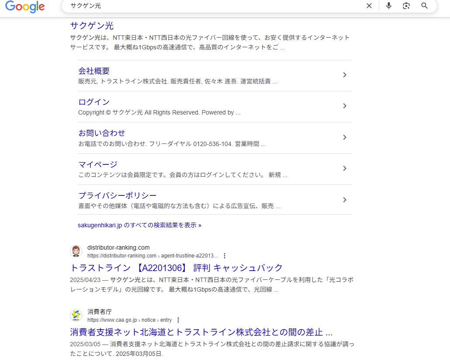Screen dimensions: 450x362
Task: Expand the マイページ row chevron
Action: click(345, 168)
